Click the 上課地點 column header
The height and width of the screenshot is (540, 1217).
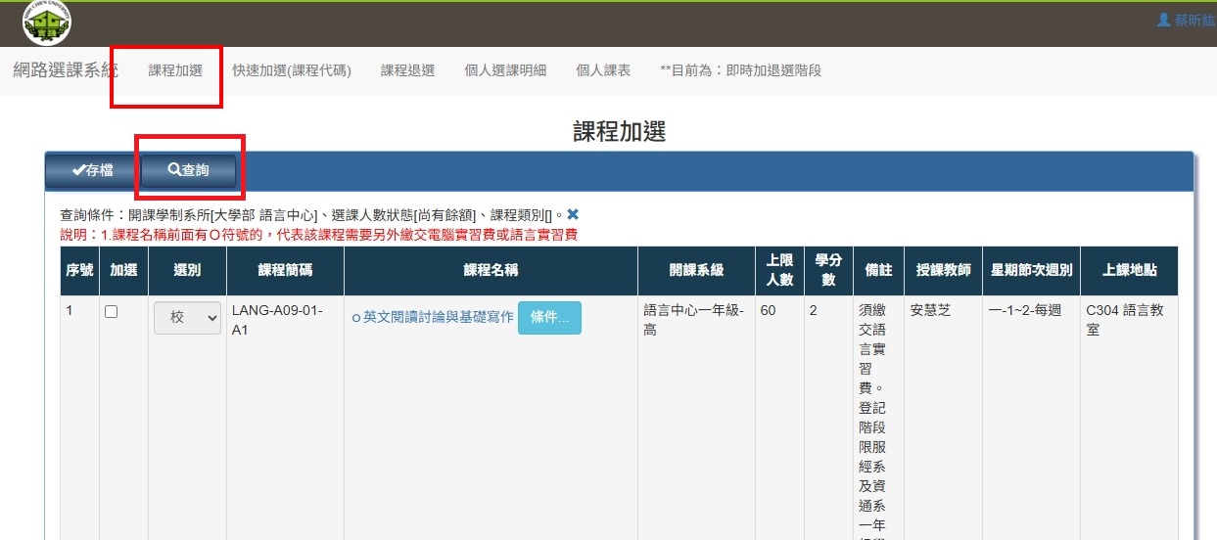tap(1129, 271)
